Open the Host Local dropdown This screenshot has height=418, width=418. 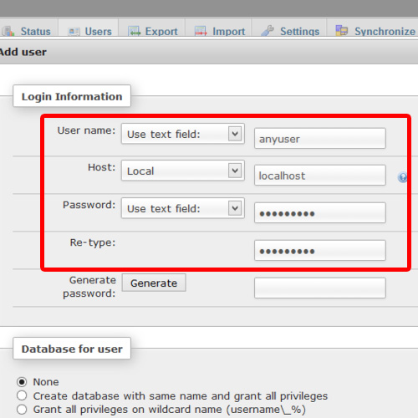point(183,171)
